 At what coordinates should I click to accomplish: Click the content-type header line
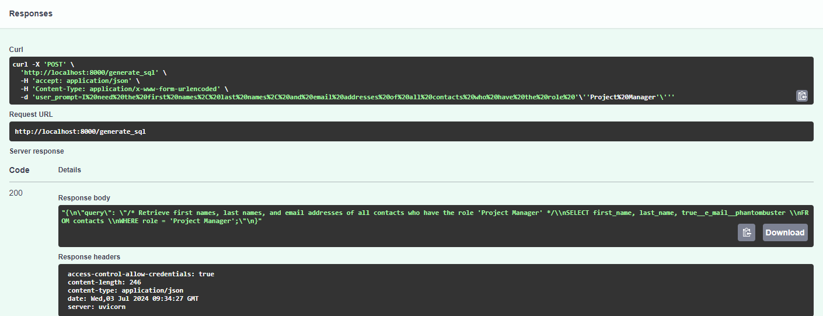pos(125,290)
